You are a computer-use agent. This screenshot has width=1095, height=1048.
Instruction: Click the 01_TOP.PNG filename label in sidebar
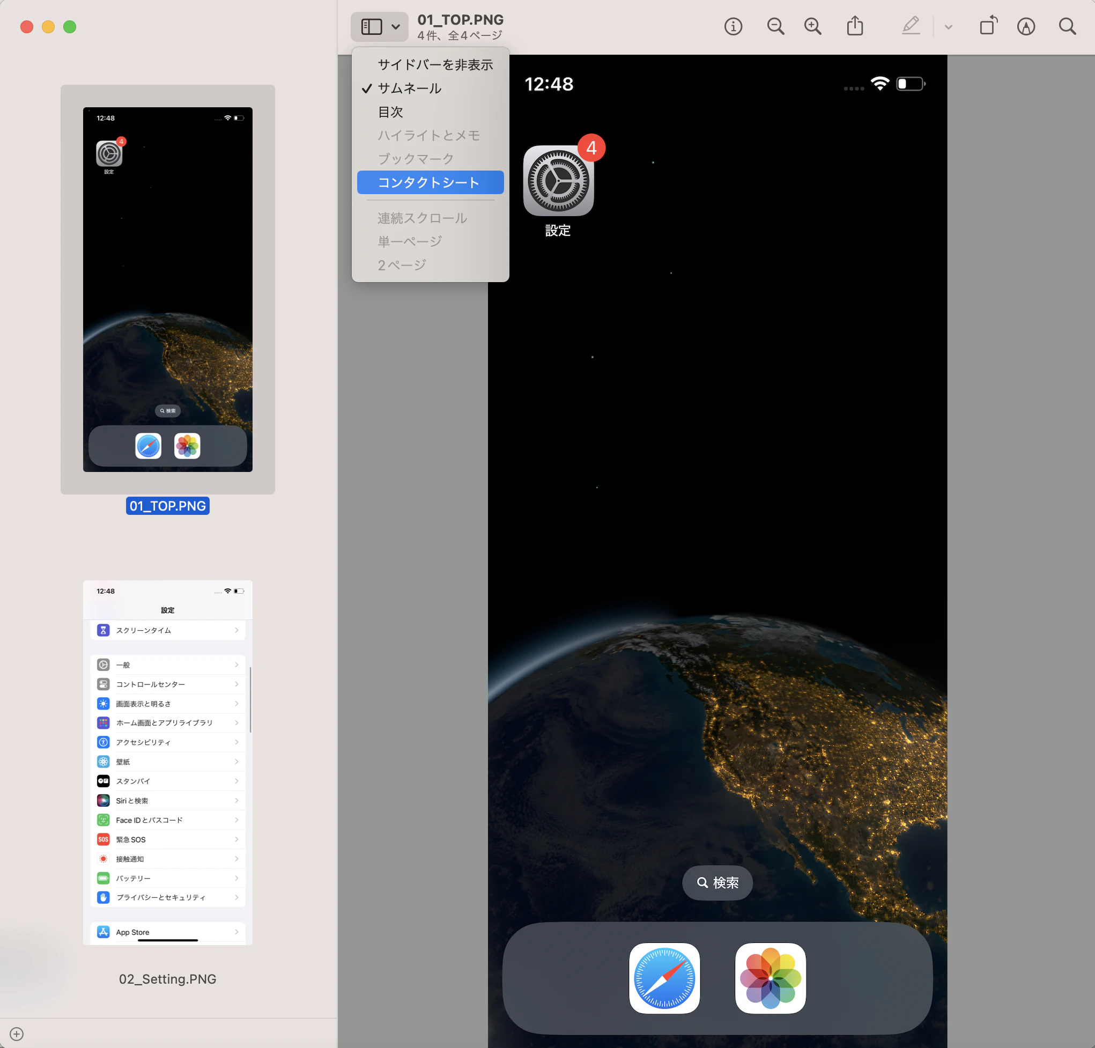point(167,506)
